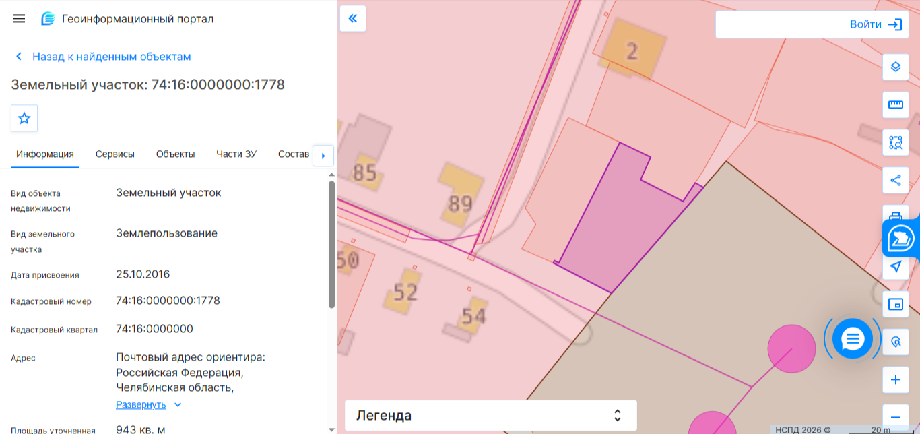Activate search-by-area selection tool
This screenshot has width=920, height=434.
click(x=896, y=142)
